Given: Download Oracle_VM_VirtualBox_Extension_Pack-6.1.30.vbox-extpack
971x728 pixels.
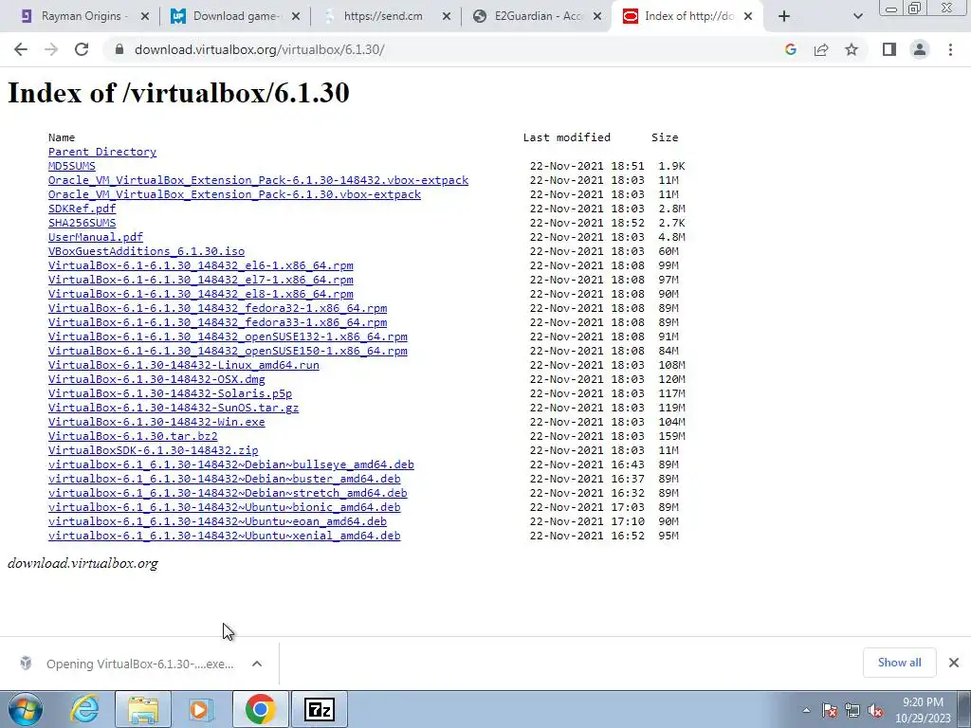Looking at the screenshot, I should tap(235, 194).
